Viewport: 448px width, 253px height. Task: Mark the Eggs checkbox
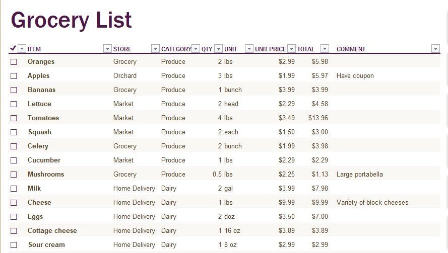click(x=14, y=217)
